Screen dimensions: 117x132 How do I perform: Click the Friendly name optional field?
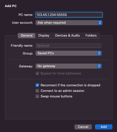[x=69, y=45]
